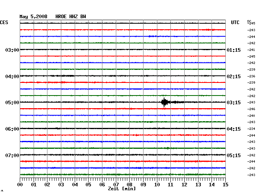Click the DC value -236
Screen dimensions: 257x195
tap(251, 76)
